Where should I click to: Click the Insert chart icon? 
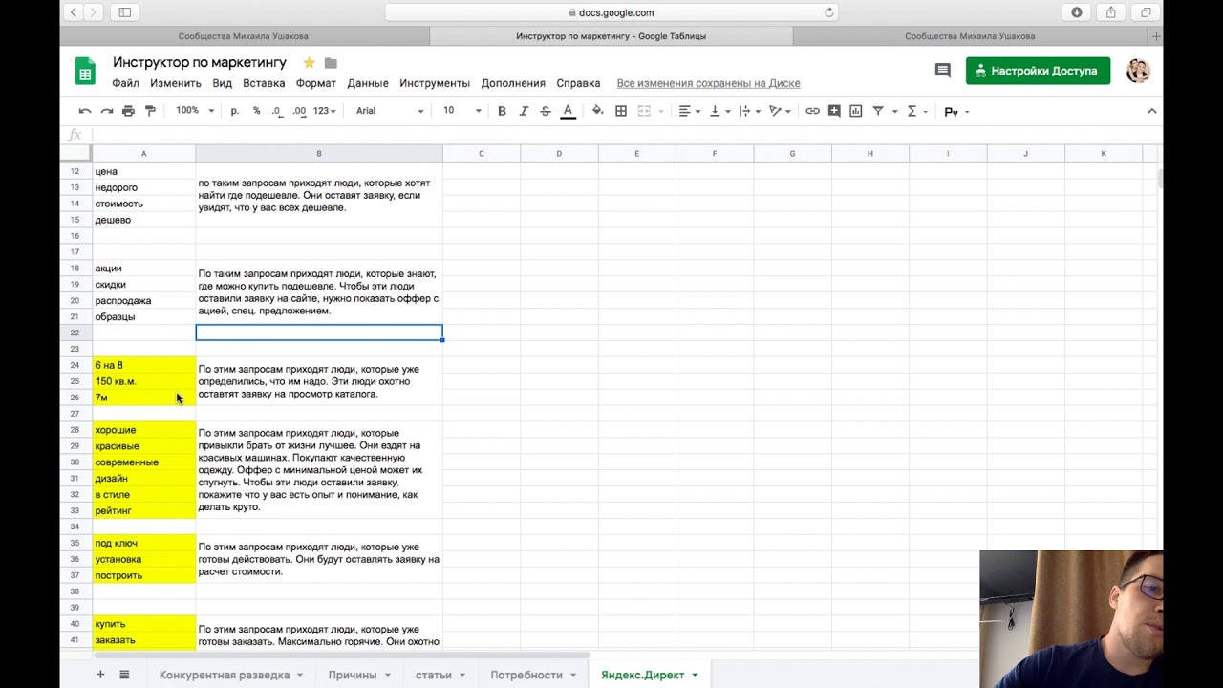(x=855, y=111)
